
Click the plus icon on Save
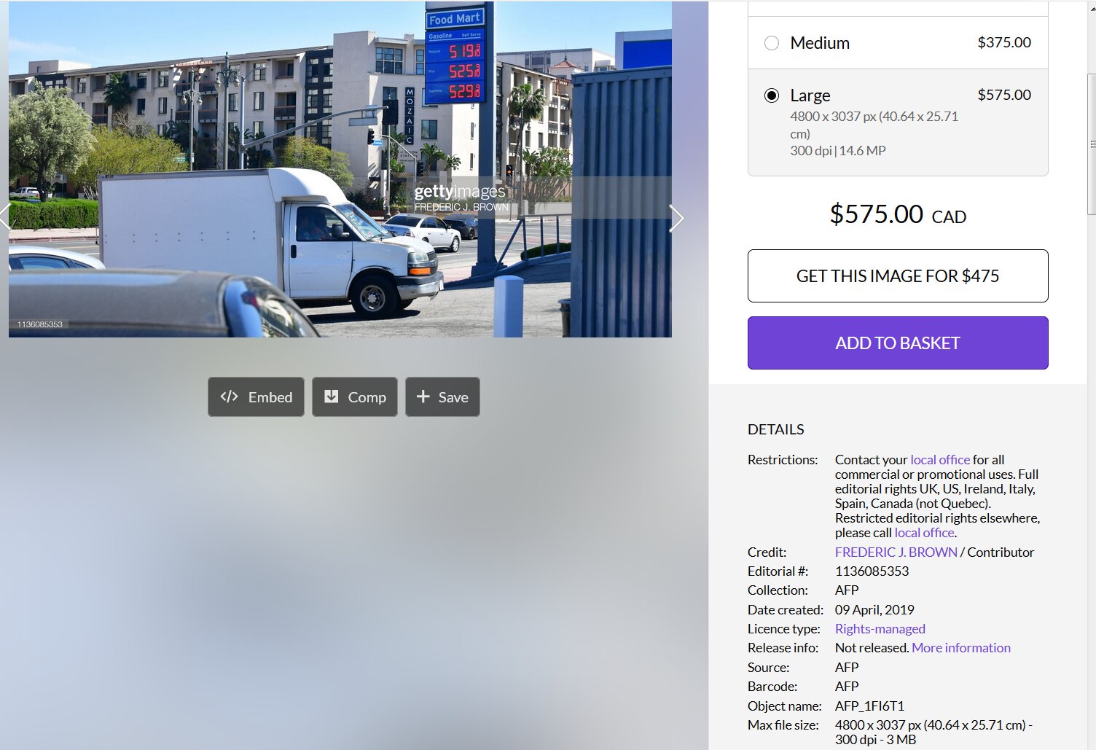point(423,397)
